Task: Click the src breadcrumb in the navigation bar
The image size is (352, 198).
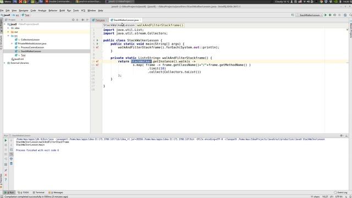Action: click(16, 15)
